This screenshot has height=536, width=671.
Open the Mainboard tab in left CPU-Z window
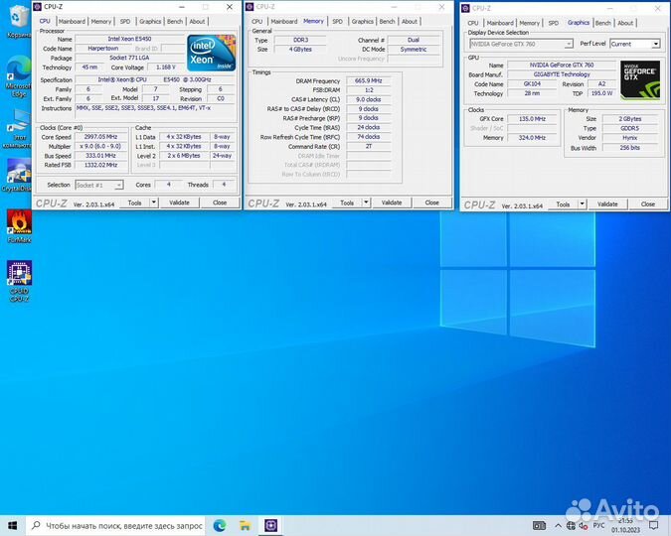click(x=72, y=22)
